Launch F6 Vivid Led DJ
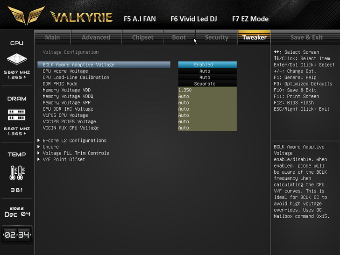Image resolution: width=340 pixels, height=255 pixels. (194, 19)
